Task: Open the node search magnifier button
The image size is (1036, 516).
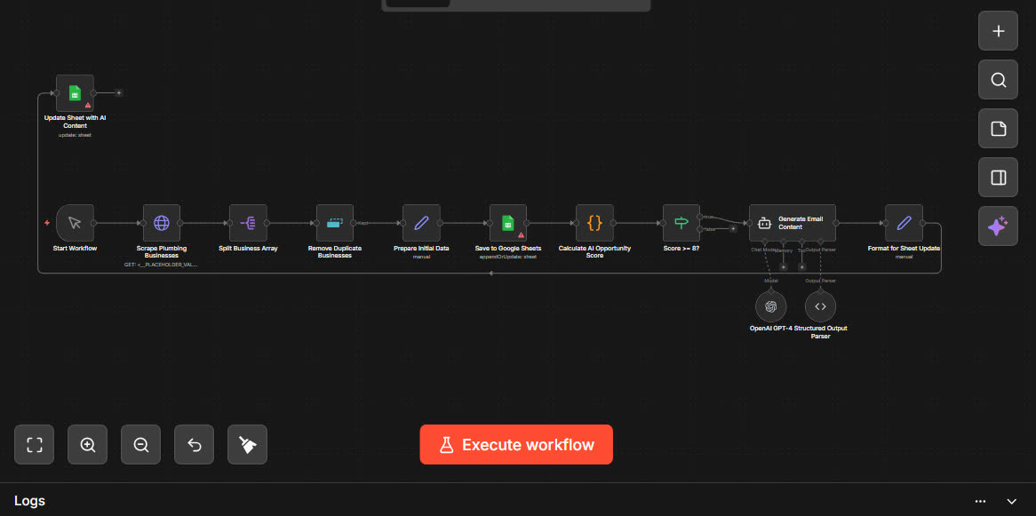Action: point(999,80)
